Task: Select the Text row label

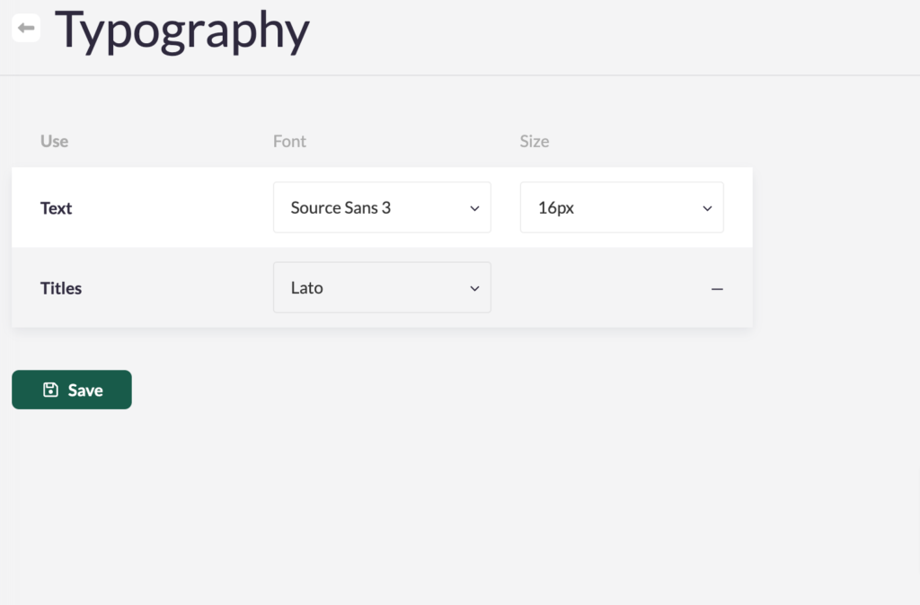Action: coord(56,208)
